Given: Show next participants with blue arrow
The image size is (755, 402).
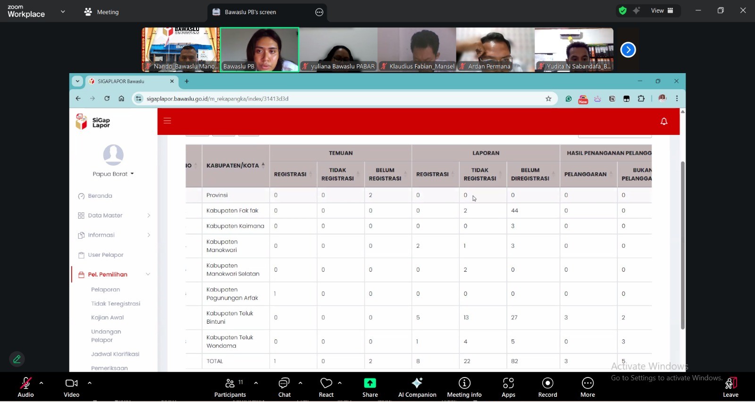Looking at the screenshot, I should click(628, 50).
